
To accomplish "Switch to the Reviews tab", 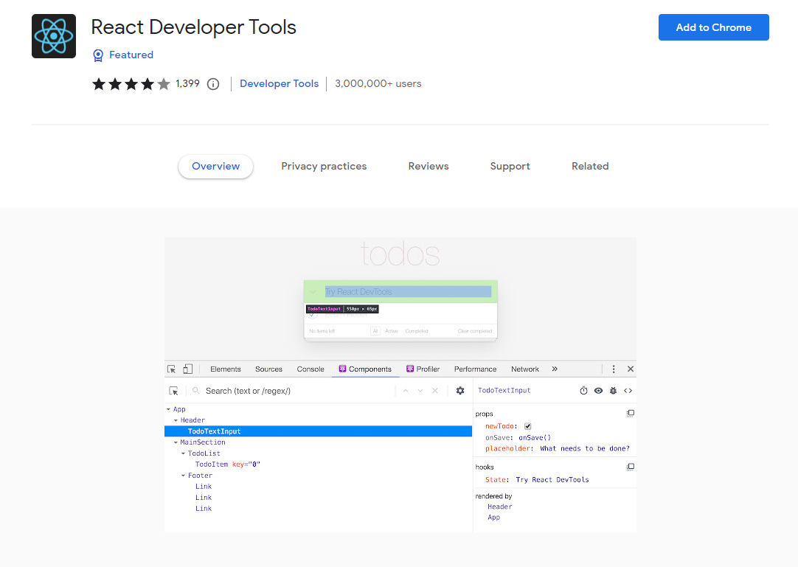I will click(x=429, y=167).
